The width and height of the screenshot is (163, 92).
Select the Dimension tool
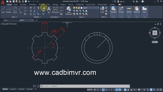[56, 10]
